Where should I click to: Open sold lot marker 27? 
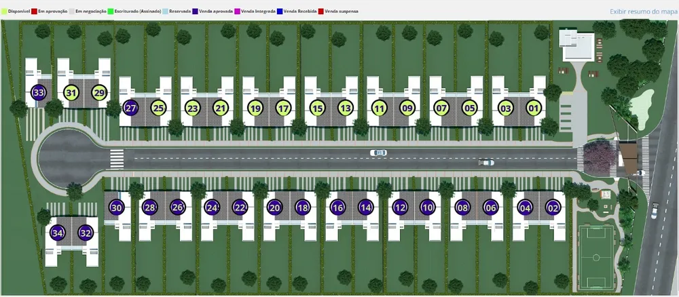(x=131, y=108)
